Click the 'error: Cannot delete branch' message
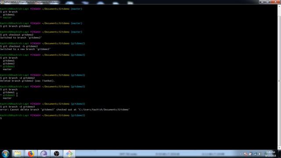Image resolution: width=281 pixels, height=158 pixels. click(65, 110)
